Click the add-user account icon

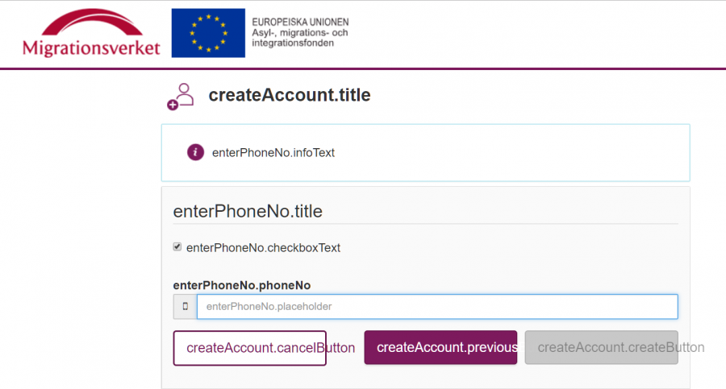181,96
